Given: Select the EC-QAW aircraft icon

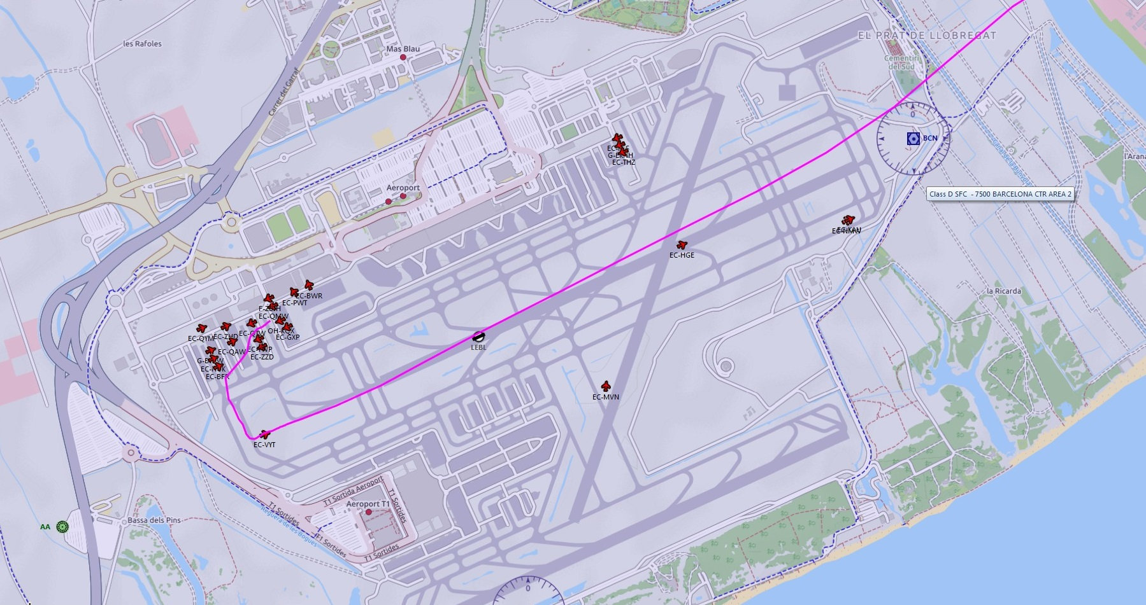Looking at the screenshot, I should click(x=233, y=342).
